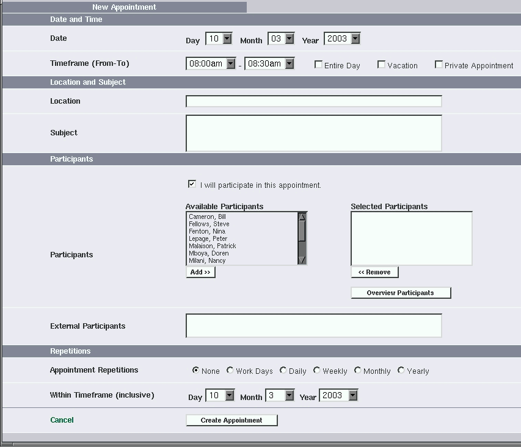Click the Selected Participants list box

coord(411,238)
